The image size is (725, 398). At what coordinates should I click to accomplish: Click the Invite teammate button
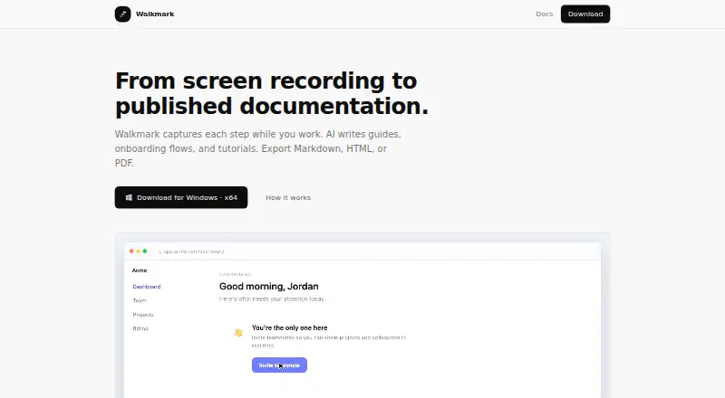point(279,365)
